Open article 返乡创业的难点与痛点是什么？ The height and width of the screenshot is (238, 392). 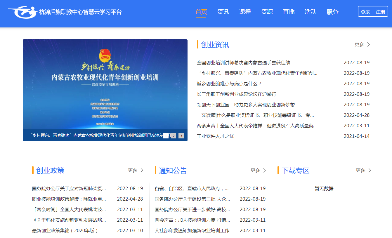[x=229, y=84]
